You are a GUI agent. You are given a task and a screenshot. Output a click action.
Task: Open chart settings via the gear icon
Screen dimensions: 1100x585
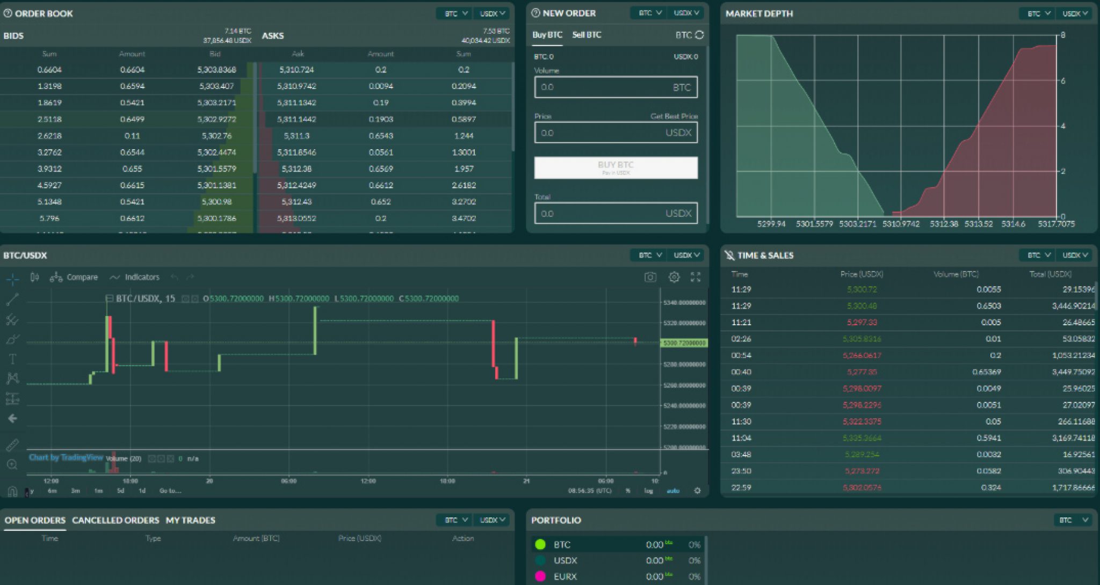(x=674, y=277)
